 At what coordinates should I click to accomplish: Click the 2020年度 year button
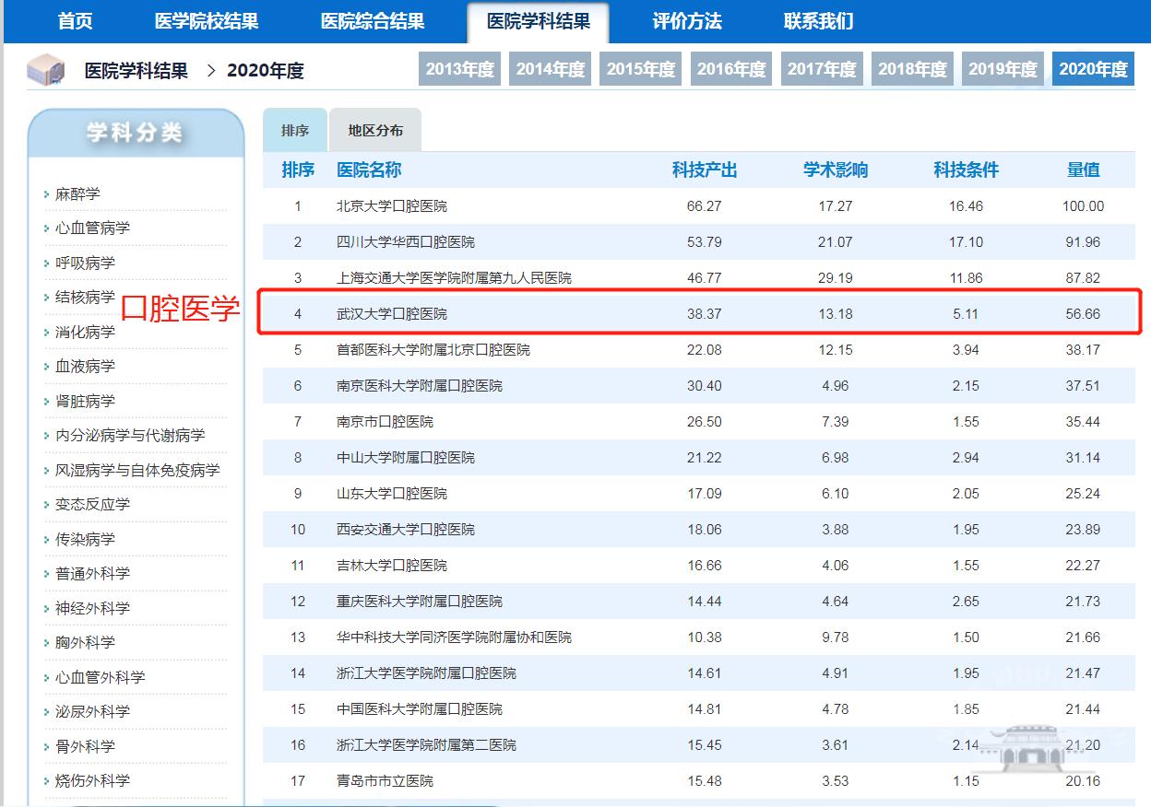pos(1093,69)
